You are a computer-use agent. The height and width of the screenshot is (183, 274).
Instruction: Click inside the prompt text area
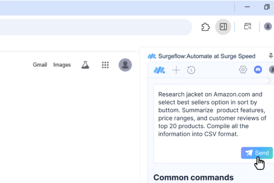point(211,115)
